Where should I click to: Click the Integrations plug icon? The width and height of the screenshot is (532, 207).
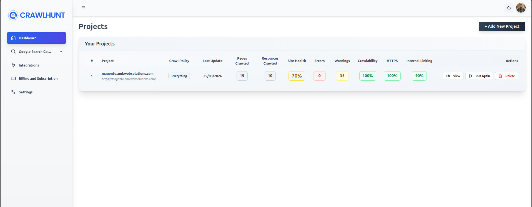click(13, 65)
